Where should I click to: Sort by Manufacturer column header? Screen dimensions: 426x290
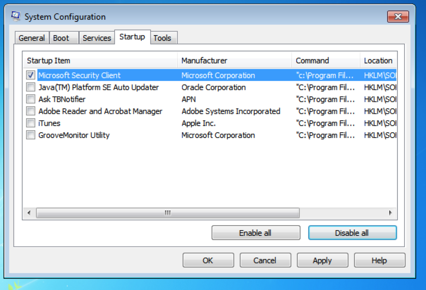(235, 61)
